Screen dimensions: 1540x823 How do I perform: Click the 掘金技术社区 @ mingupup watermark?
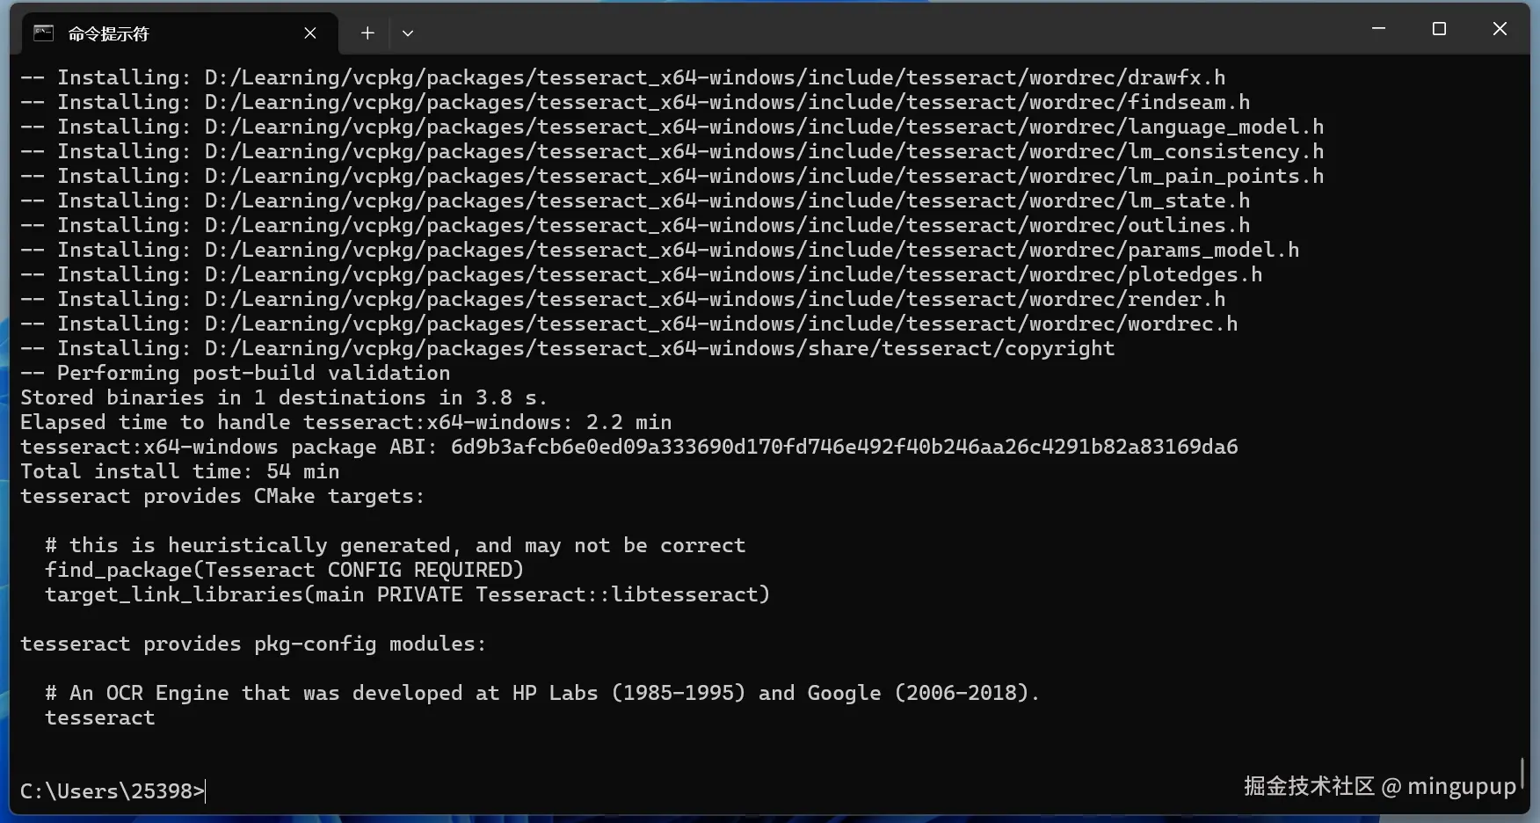(1380, 786)
